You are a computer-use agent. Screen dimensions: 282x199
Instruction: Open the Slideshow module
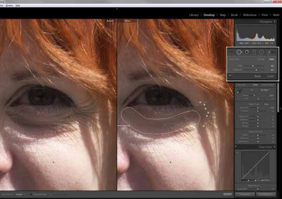click(249, 15)
